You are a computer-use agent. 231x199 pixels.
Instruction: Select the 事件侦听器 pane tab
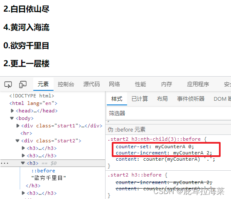pos(191,99)
